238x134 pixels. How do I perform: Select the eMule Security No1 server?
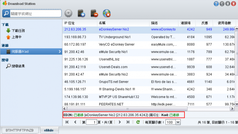(x=113, y=52)
